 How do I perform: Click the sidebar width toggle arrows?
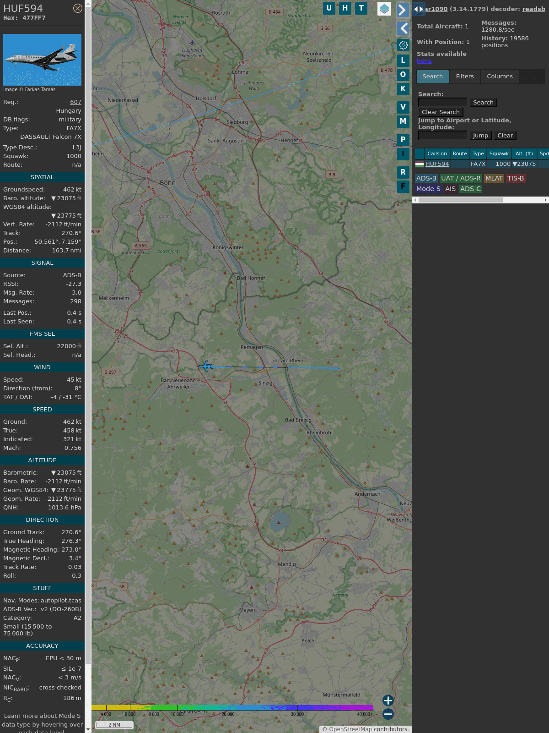coord(418,9)
